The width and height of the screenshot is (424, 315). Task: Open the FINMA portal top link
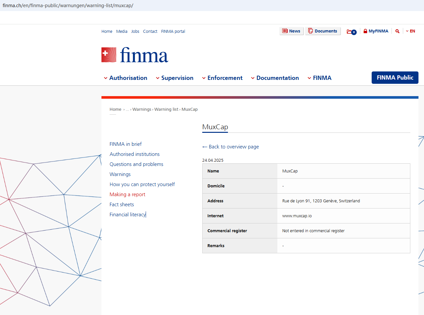pyautogui.click(x=173, y=31)
